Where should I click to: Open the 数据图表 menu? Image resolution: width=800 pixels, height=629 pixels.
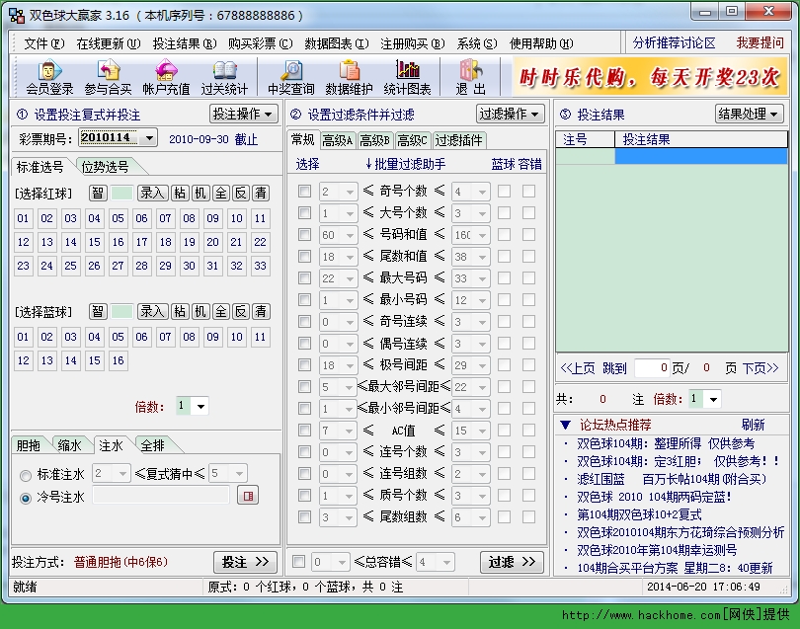[x=336, y=43]
